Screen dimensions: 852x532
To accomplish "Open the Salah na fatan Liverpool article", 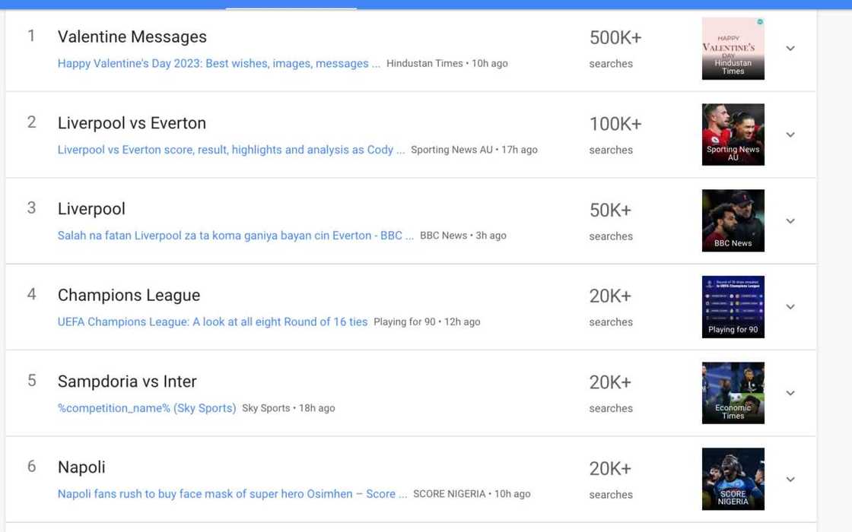I will click(x=235, y=236).
